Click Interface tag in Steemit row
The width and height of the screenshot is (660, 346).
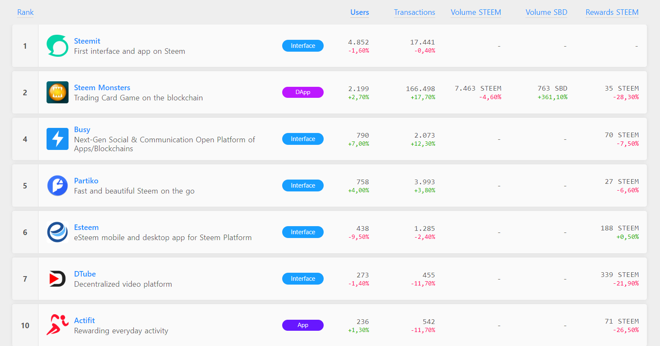303,46
